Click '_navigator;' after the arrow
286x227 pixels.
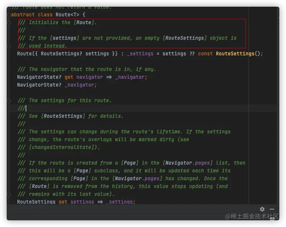pos(131,77)
